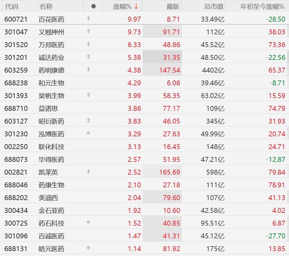Select stock name 凯莱英
This screenshot has width=289, height=256.
pos(48,172)
